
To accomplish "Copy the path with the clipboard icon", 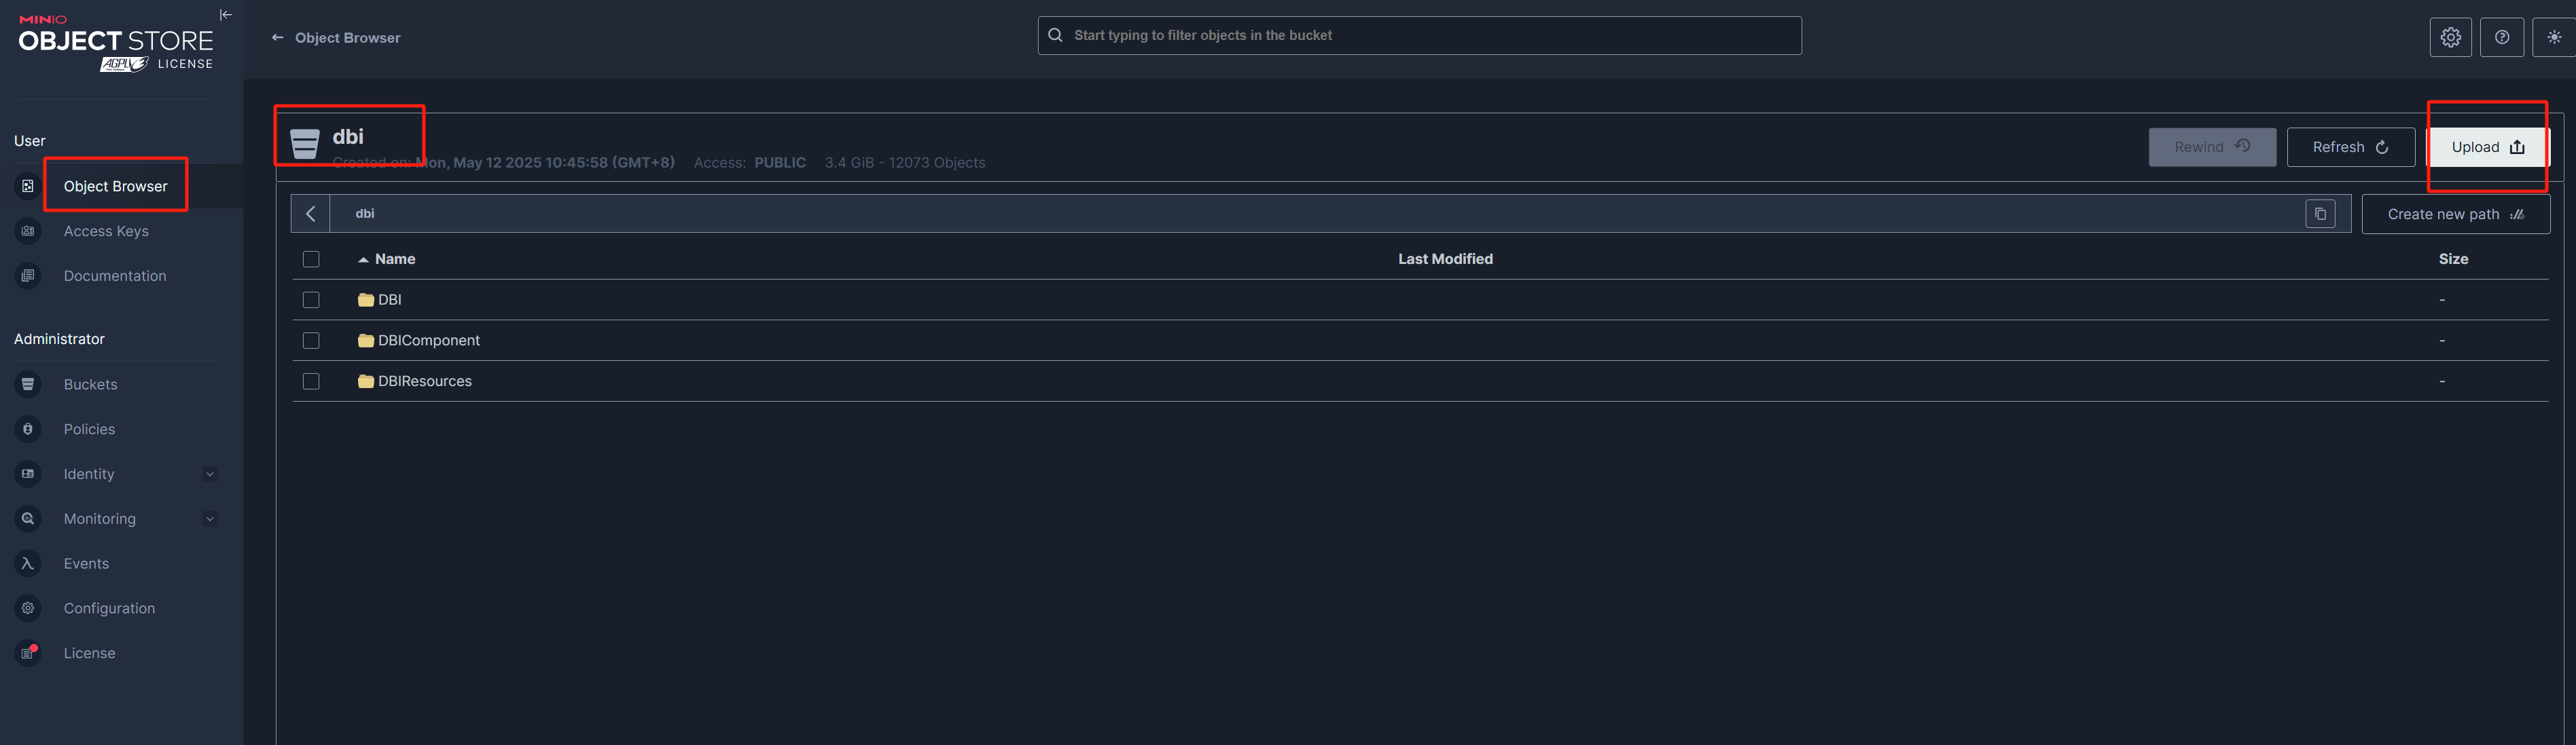I will [x=2320, y=214].
